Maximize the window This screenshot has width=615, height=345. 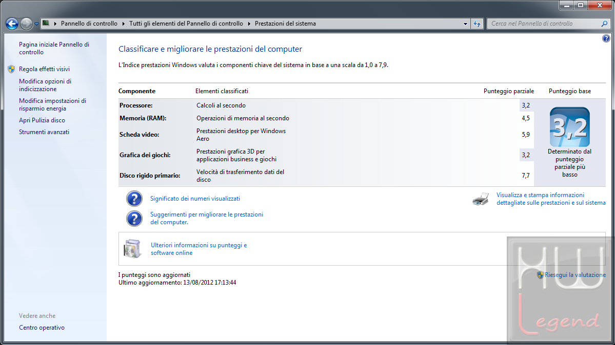[x=581, y=5]
